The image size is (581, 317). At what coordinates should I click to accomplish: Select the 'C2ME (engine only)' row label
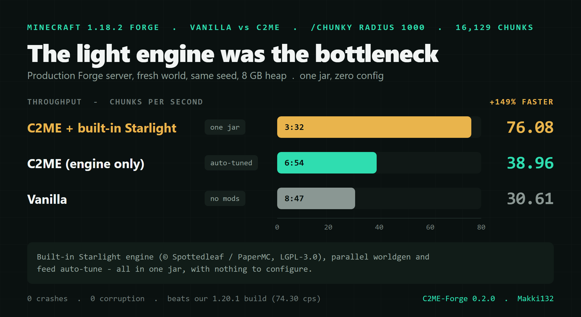click(x=86, y=164)
